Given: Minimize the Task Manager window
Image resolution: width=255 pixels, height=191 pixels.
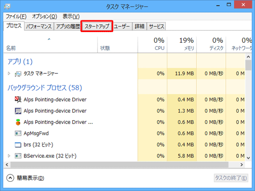Looking at the screenshot, I should pos(218,5).
